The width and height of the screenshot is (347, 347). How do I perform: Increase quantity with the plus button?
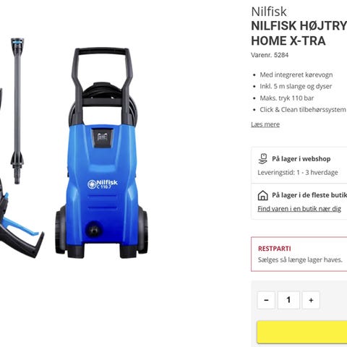(311, 300)
